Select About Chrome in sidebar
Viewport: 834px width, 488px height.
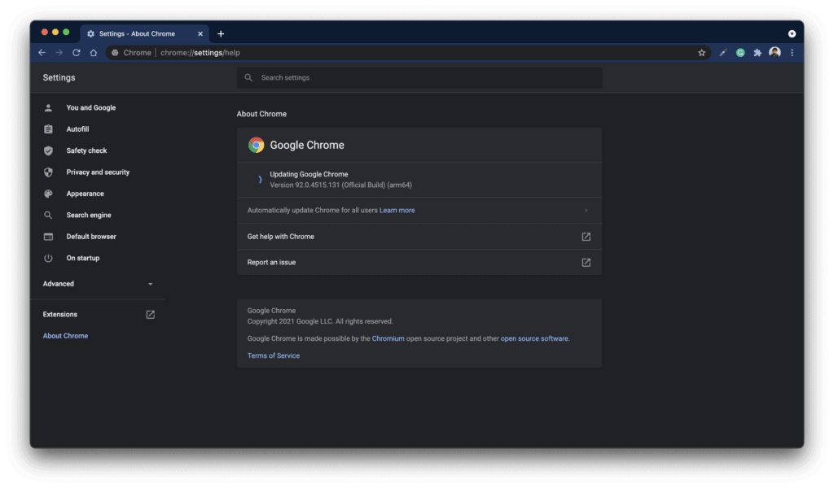tap(65, 336)
